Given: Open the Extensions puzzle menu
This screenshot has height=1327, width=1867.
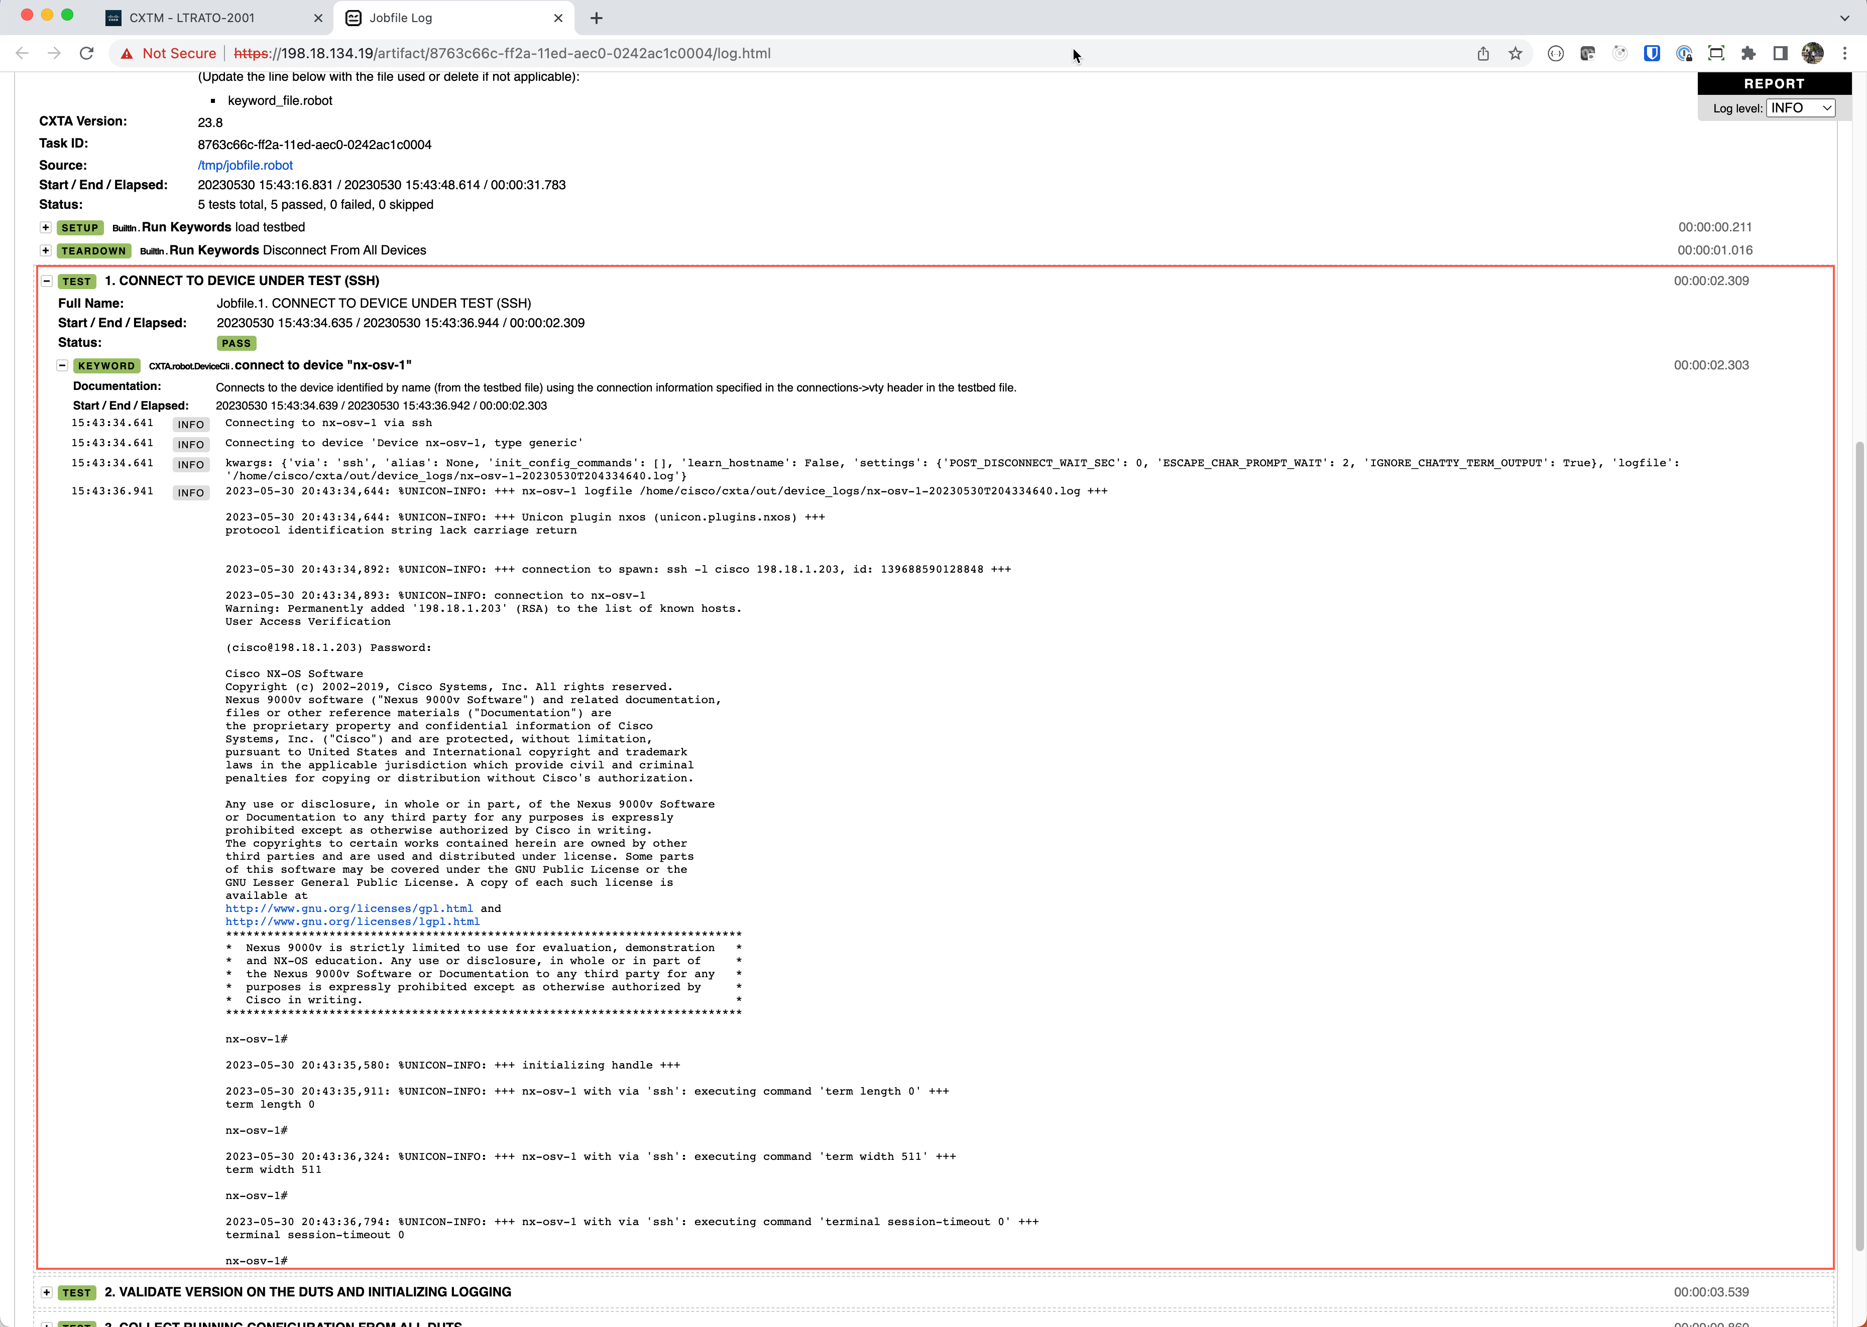Looking at the screenshot, I should (1748, 53).
